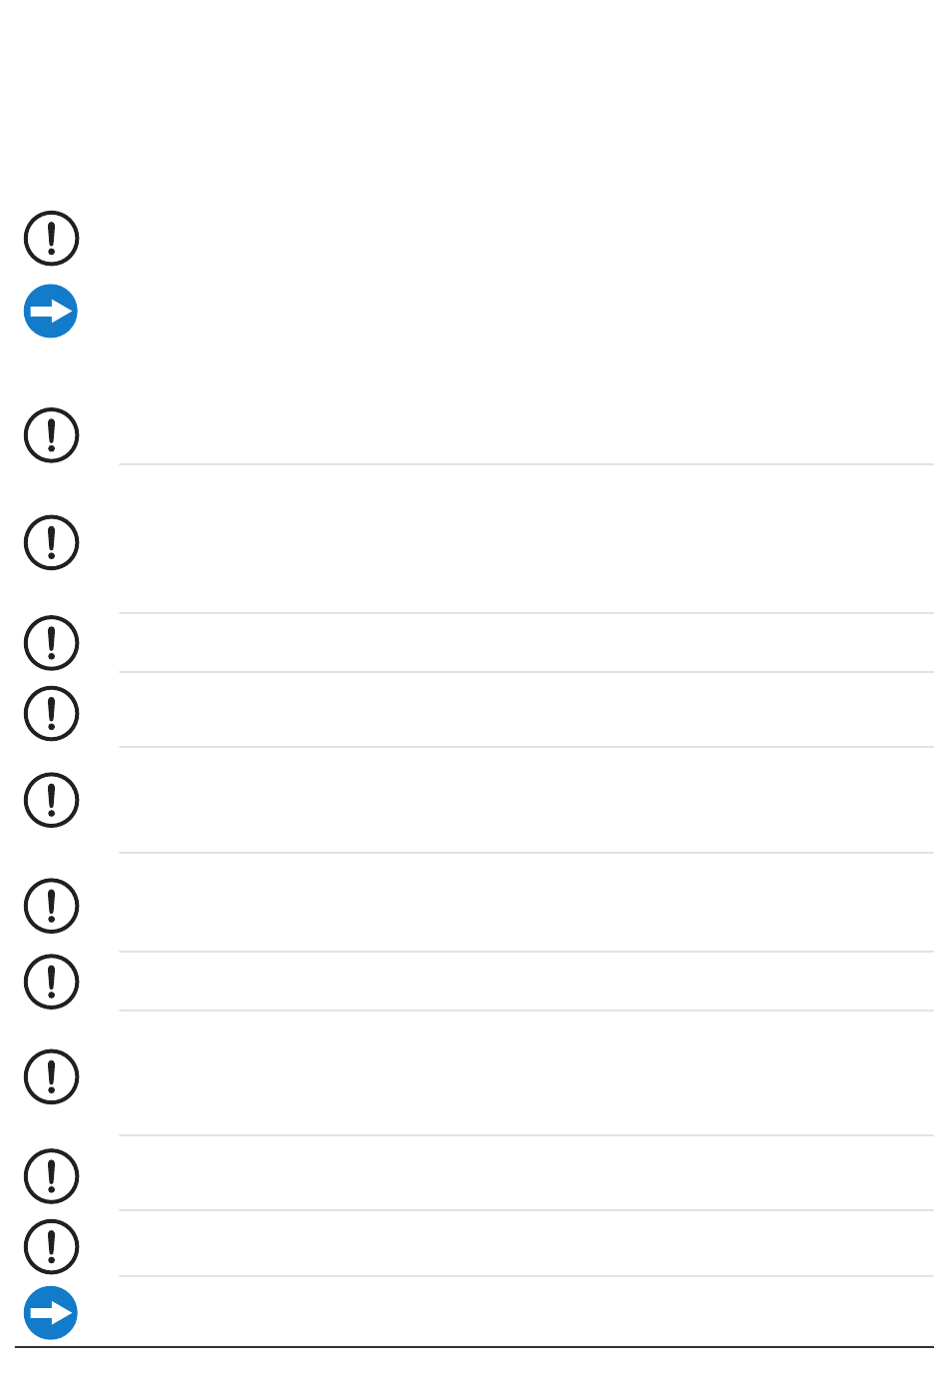Click the last exclamation notice icon above bottom arrow

(51, 1246)
